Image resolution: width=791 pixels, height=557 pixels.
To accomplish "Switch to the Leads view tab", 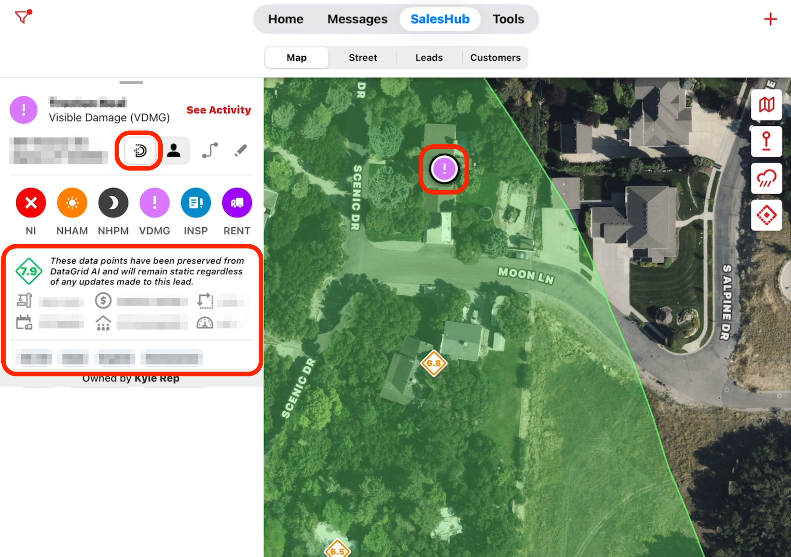I will coord(429,57).
